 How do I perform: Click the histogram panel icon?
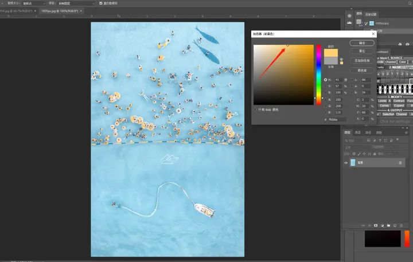pyautogui.click(x=349, y=23)
